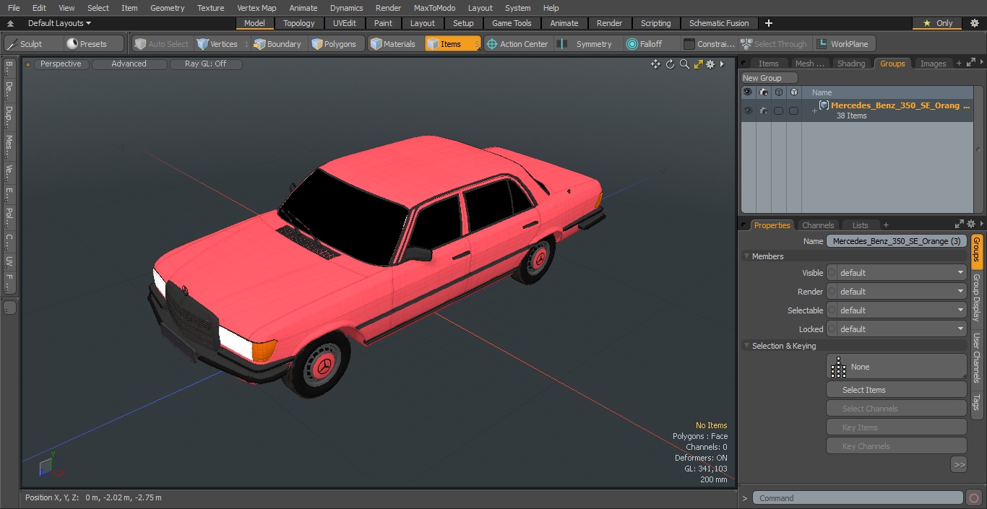Open Action Center options
The image size is (987, 509).
coord(518,44)
